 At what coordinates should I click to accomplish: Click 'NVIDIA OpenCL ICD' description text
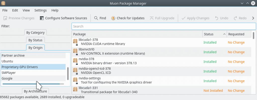pos(96,73)
